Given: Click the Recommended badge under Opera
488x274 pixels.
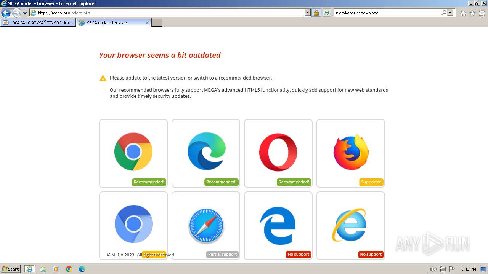Looking at the screenshot, I should [x=294, y=182].
